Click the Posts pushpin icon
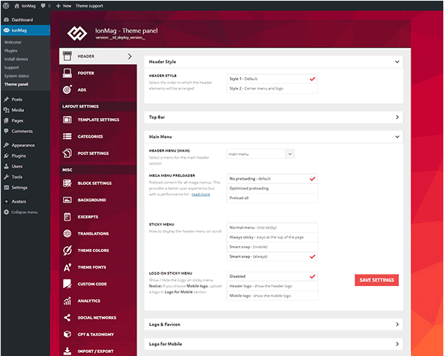Viewport: 444px width, 356px height. click(x=7, y=99)
